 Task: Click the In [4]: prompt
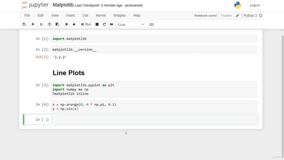click(43, 104)
